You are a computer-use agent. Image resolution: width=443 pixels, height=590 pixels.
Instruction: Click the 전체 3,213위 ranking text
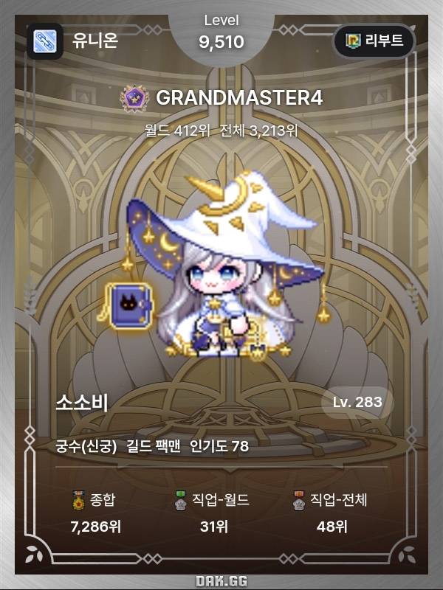click(x=259, y=131)
